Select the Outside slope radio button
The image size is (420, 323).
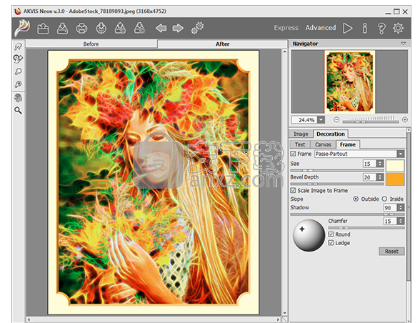point(356,199)
